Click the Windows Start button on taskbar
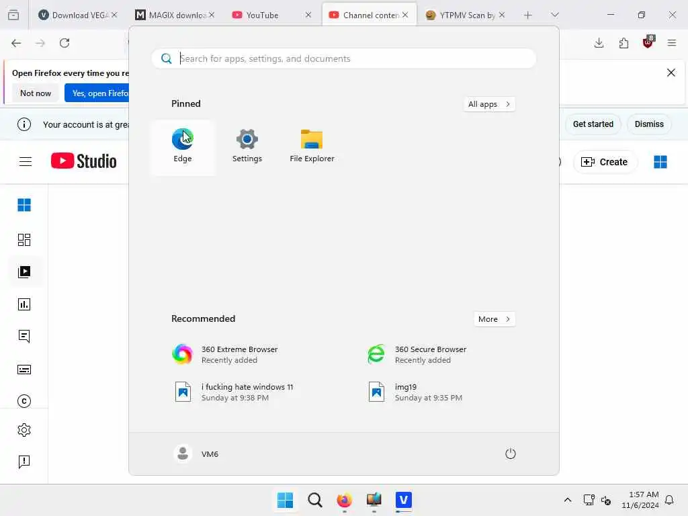Screen dimensions: 688x516 pyautogui.click(x=285, y=500)
